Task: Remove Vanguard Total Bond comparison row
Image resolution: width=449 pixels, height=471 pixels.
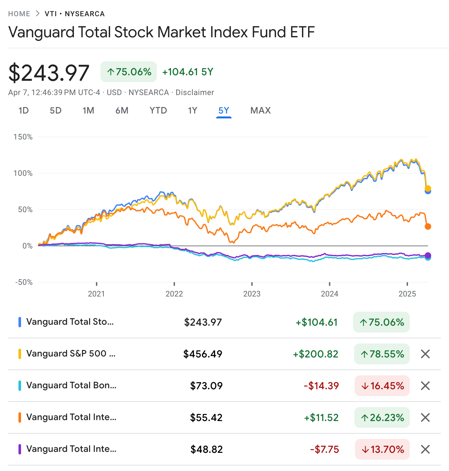Action: (x=425, y=386)
